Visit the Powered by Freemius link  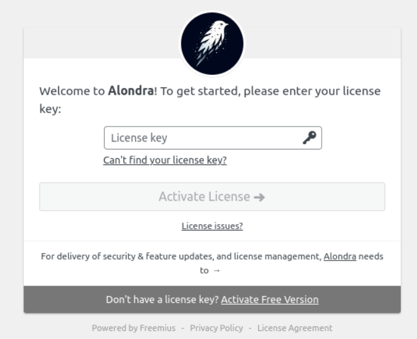[x=133, y=328]
